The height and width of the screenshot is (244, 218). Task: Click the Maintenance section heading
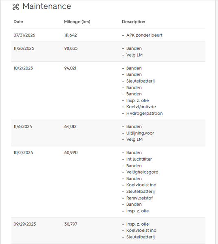(x=47, y=7)
